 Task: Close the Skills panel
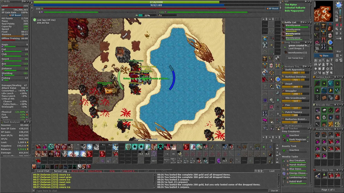click(x=30, y=2)
